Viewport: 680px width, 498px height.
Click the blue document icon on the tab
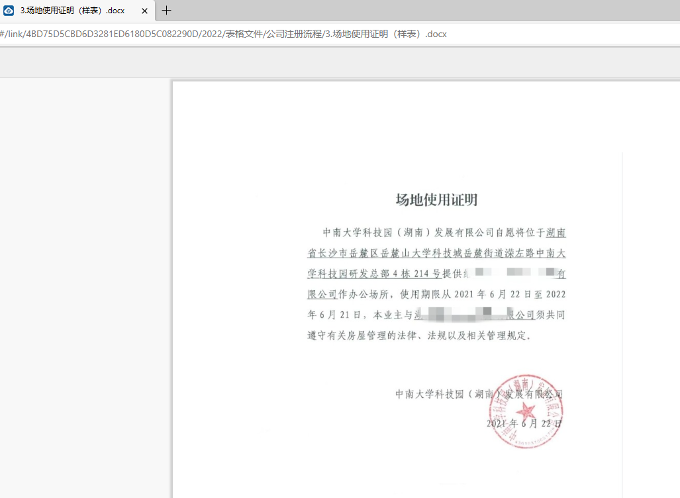pyautogui.click(x=9, y=11)
